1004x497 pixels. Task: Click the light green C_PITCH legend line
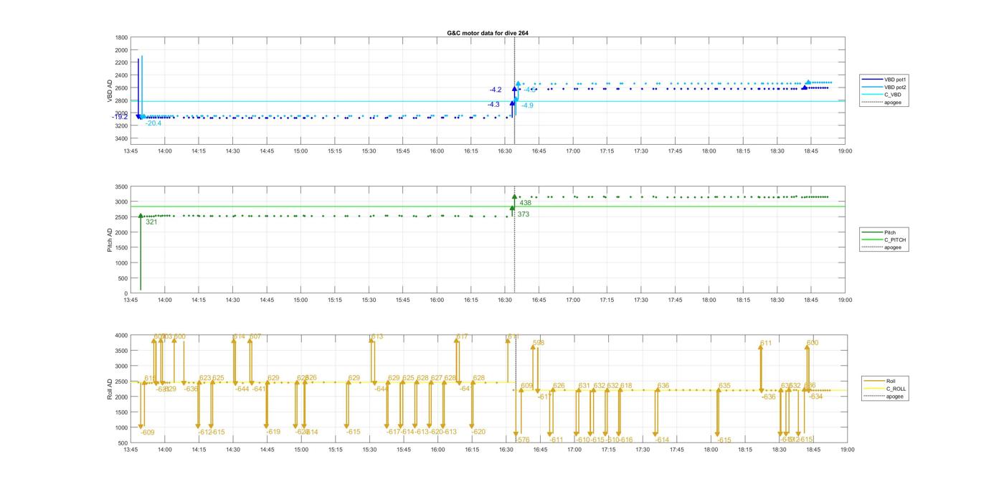pos(873,240)
